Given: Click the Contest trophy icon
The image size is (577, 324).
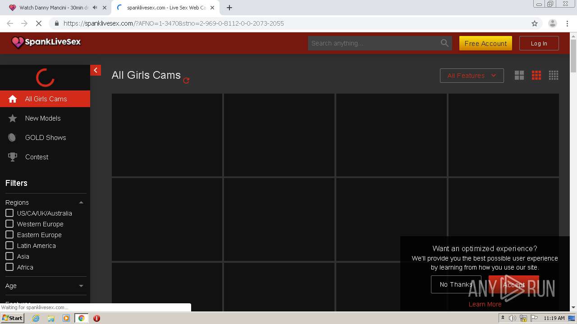Looking at the screenshot, I should coord(13,157).
